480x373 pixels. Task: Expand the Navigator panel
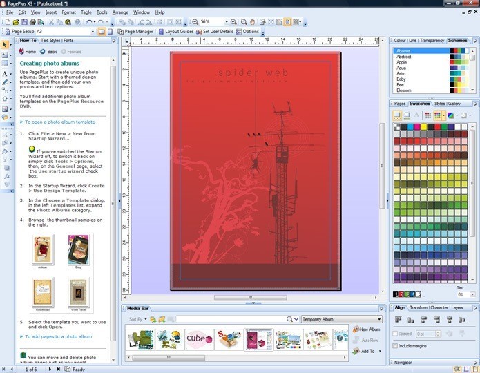click(x=475, y=363)
